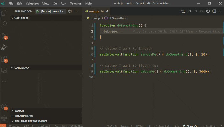Click the VS Code Insiders logo
Screen dimensions: 224x127
coord(3,4)
